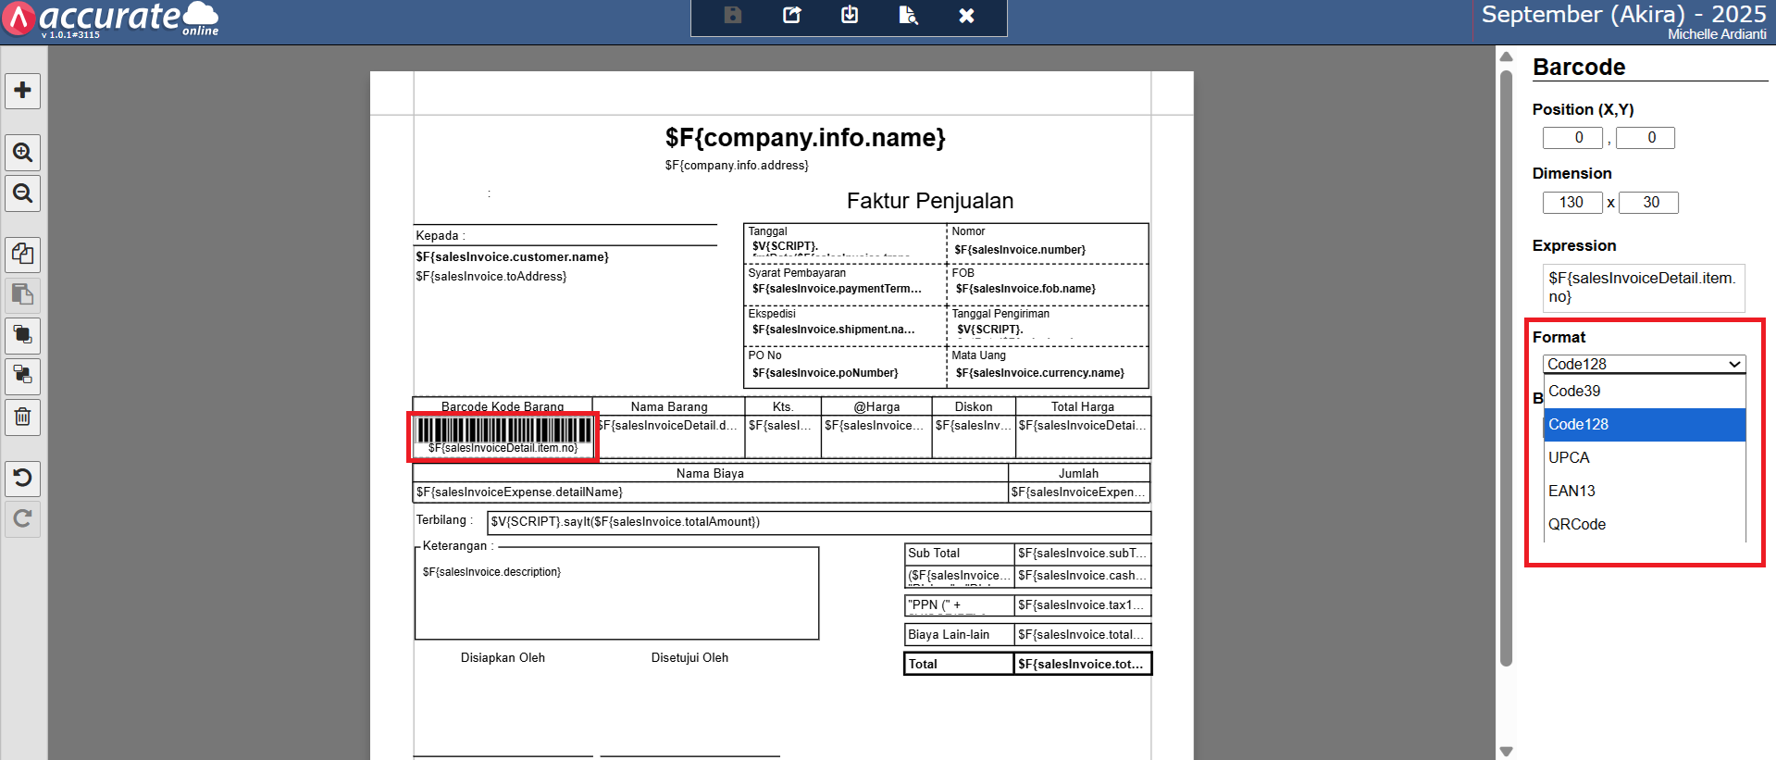The width and height of the screenshot is (1776, 760).
Task: Collapse the Code128 Format combo box
Action: tap(1644, 364)
